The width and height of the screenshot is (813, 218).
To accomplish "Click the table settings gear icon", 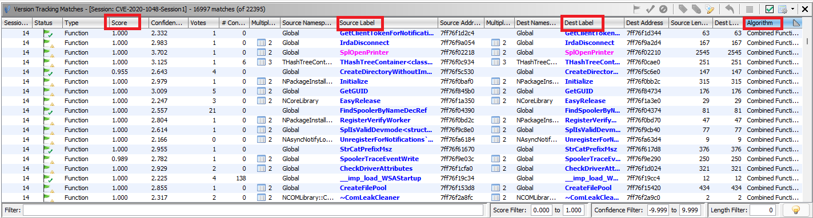I will pyautogui.click(x=783, y=9).
